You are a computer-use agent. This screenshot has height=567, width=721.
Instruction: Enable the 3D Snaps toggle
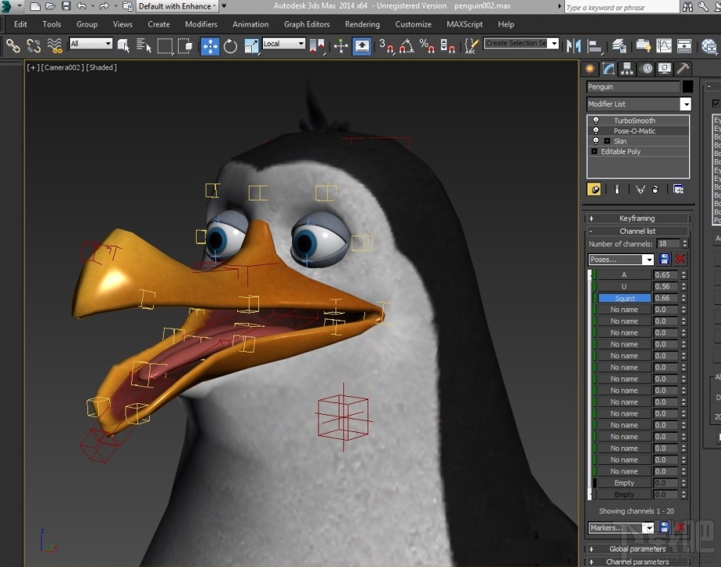388,46
